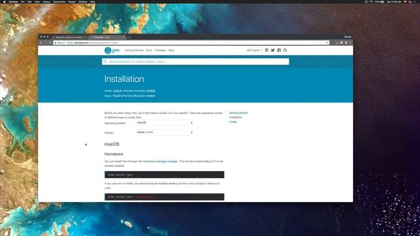Screen dimensions: 420x236
Task: Click the Yarn logo
Action: 112,50
